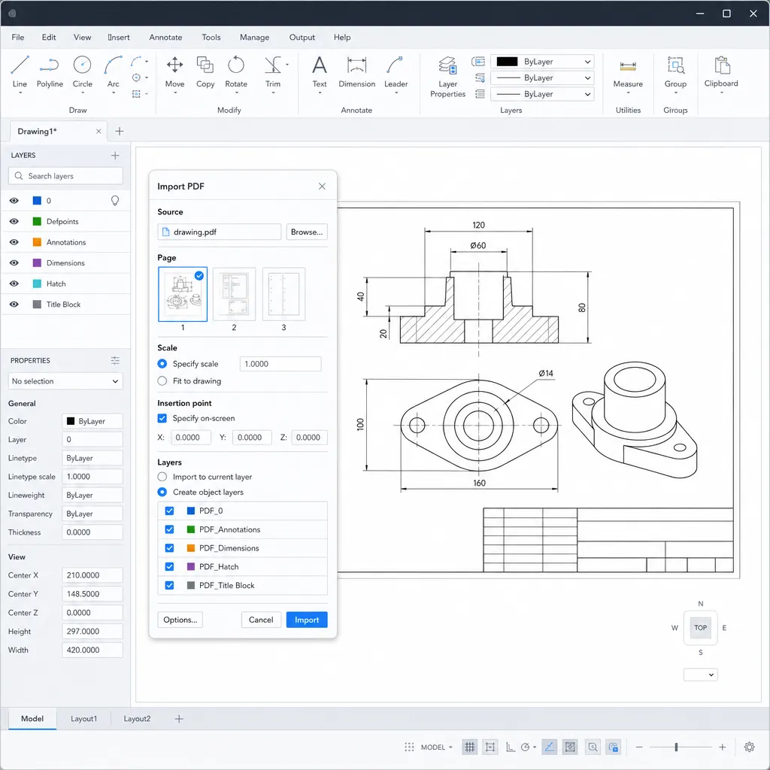770x770 pixels.
Task: Open Layer Properties
Action: (447, 77)
